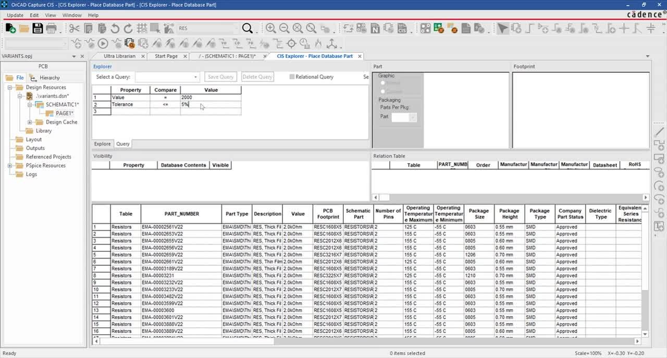Expand the PSpice Resources node
Image resolution: width=667 pixels, height=358 pixels.
point(10,166)
